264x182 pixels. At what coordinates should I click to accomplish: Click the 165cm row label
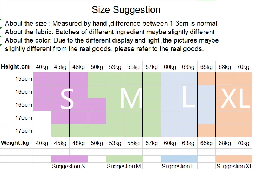pyautogui.click(x=24, y=105)
